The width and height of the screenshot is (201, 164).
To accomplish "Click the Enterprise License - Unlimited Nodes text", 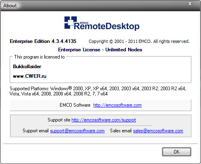I will (100, 50).
